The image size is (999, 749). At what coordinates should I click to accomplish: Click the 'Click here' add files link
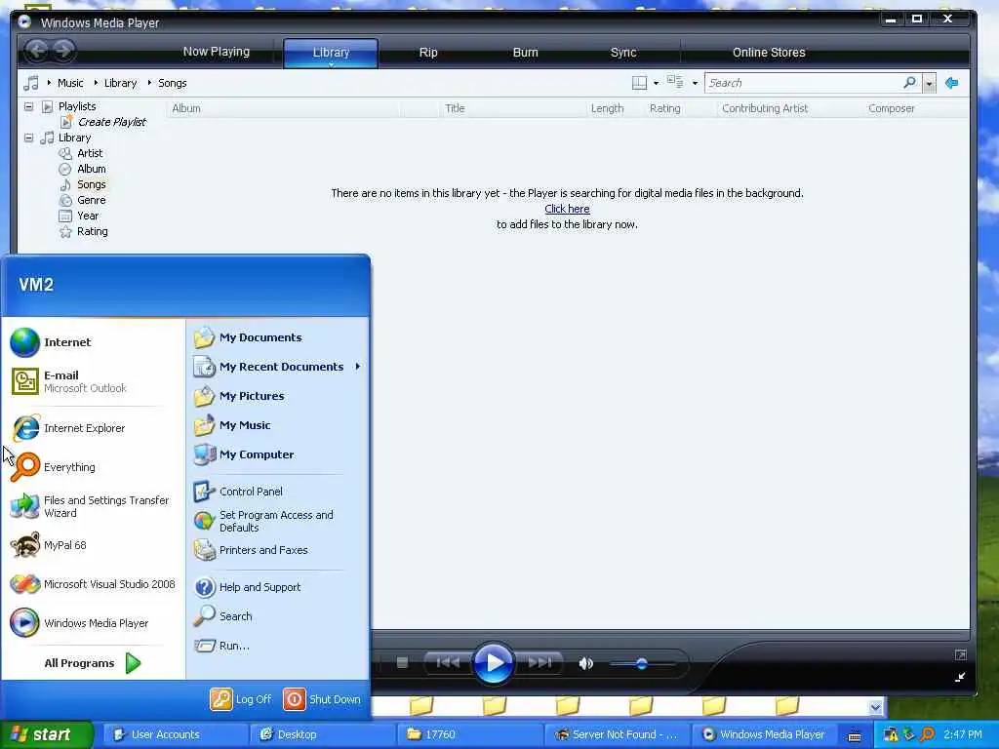567,209
